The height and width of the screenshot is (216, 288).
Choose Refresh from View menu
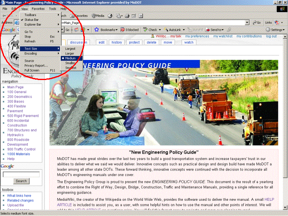click(40, 41)
